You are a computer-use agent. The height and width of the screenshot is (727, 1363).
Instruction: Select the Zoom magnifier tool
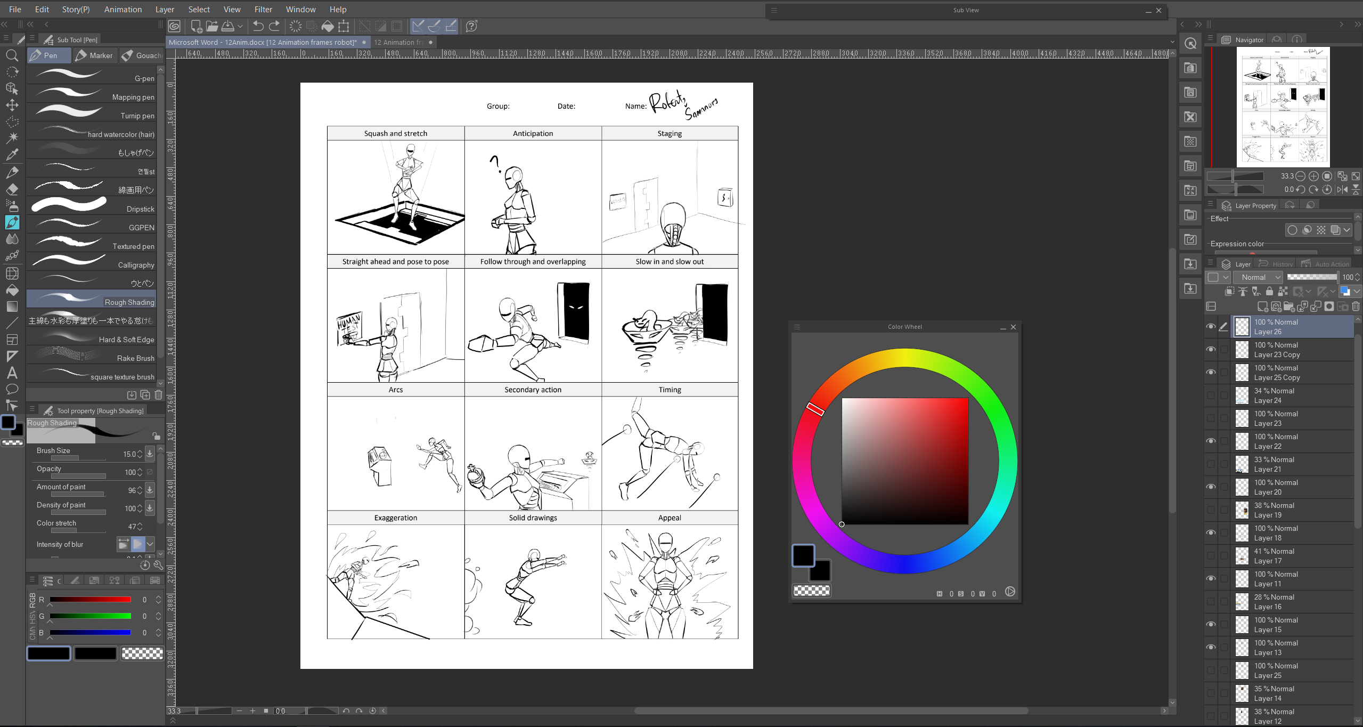click(x=12, y=55)
